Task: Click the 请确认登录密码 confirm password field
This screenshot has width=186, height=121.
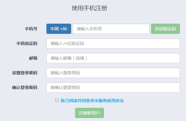Action: (113, 87)
